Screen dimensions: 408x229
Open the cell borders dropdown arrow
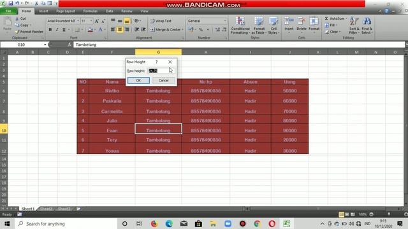coord(82,30)
